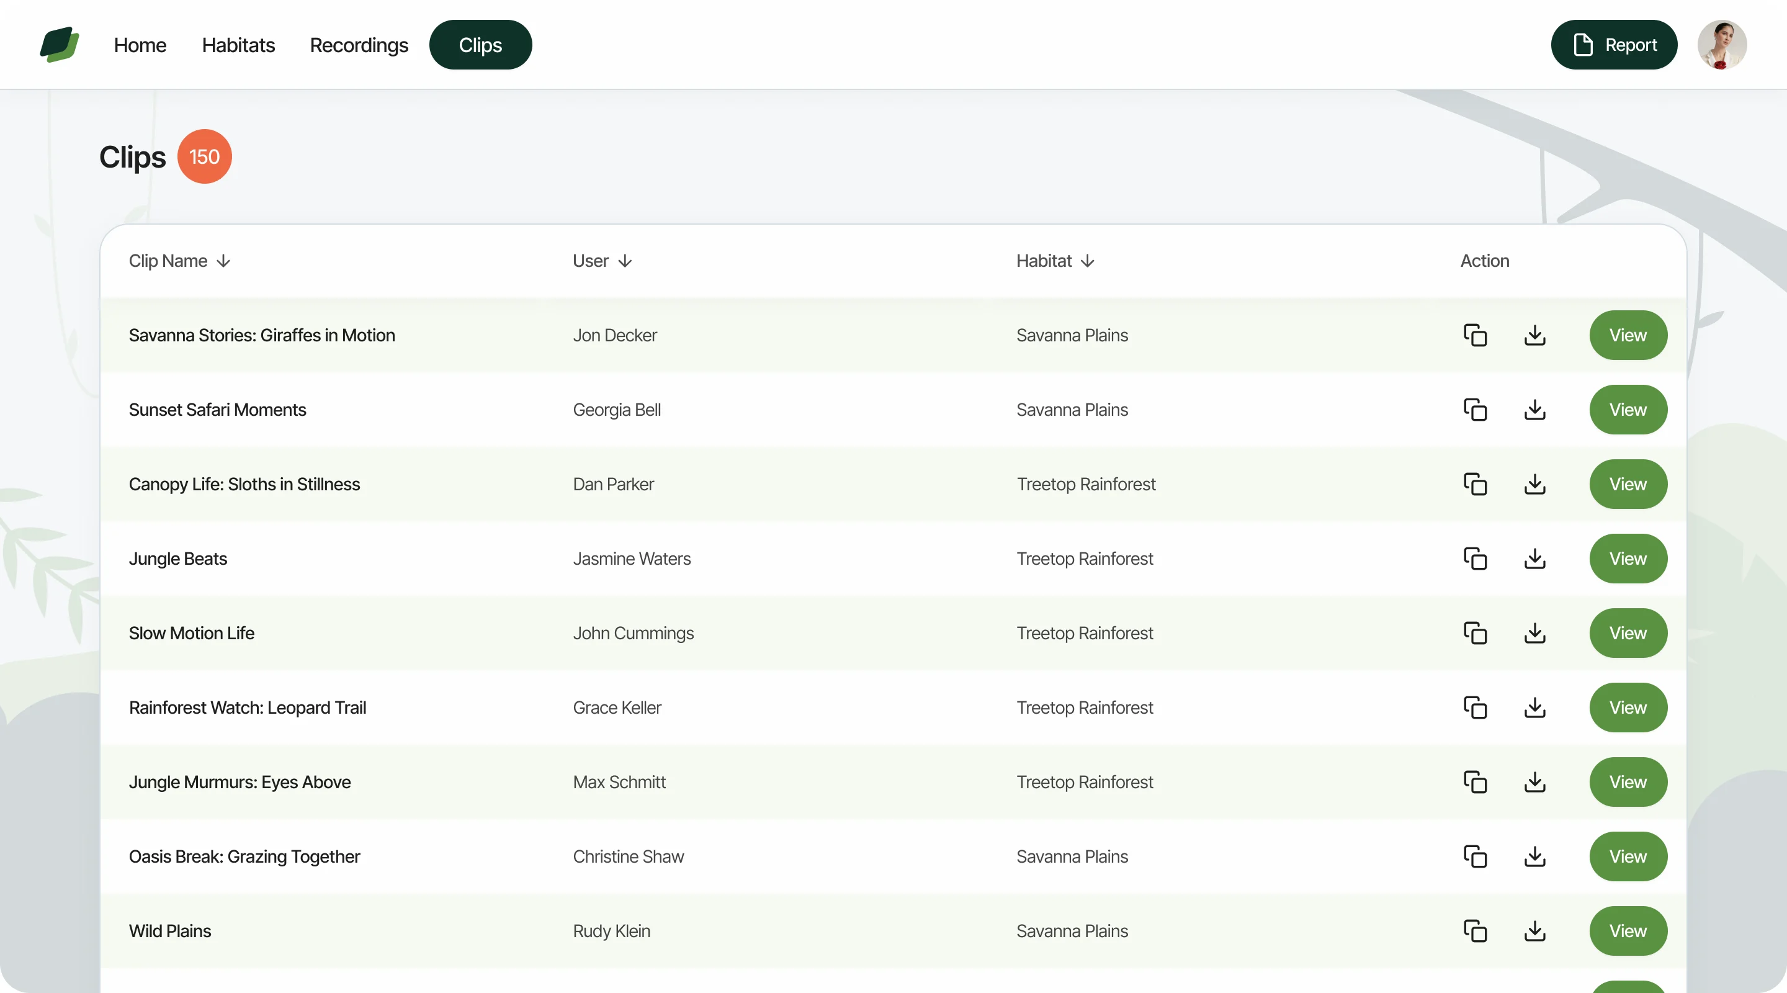Download the Jungle Beats clip

coord(1534,559)
